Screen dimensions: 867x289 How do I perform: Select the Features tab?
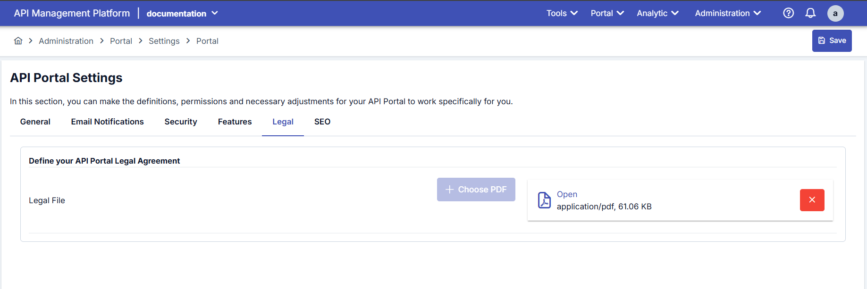pyautogui.click(x=235, y=122)
